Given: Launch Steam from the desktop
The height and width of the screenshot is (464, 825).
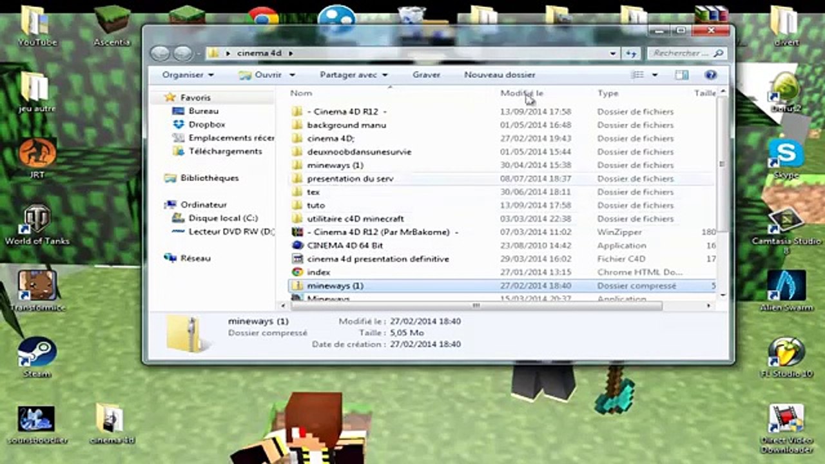Looking at the screenshot, I should tap(36, 358).
